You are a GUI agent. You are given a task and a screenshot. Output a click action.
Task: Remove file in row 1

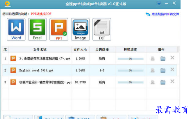coord(172,58)
